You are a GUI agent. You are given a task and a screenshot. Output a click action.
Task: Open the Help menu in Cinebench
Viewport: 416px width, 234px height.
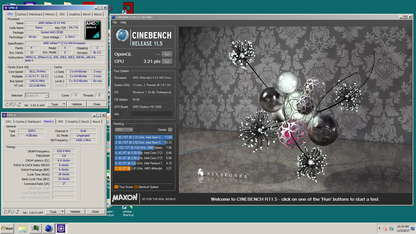click(x=123, y=22)
